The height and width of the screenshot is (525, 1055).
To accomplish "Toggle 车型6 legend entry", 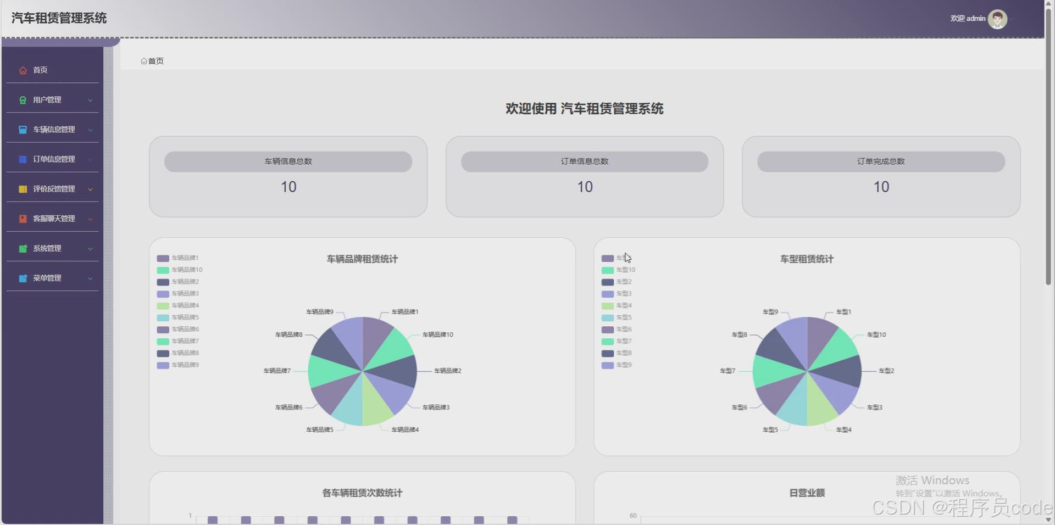I will tap(617, 329).
